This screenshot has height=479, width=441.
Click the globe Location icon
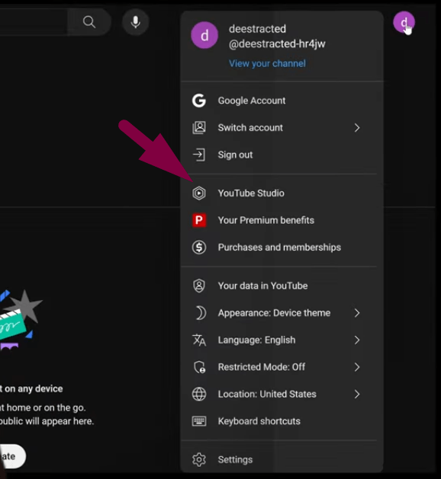199,394
